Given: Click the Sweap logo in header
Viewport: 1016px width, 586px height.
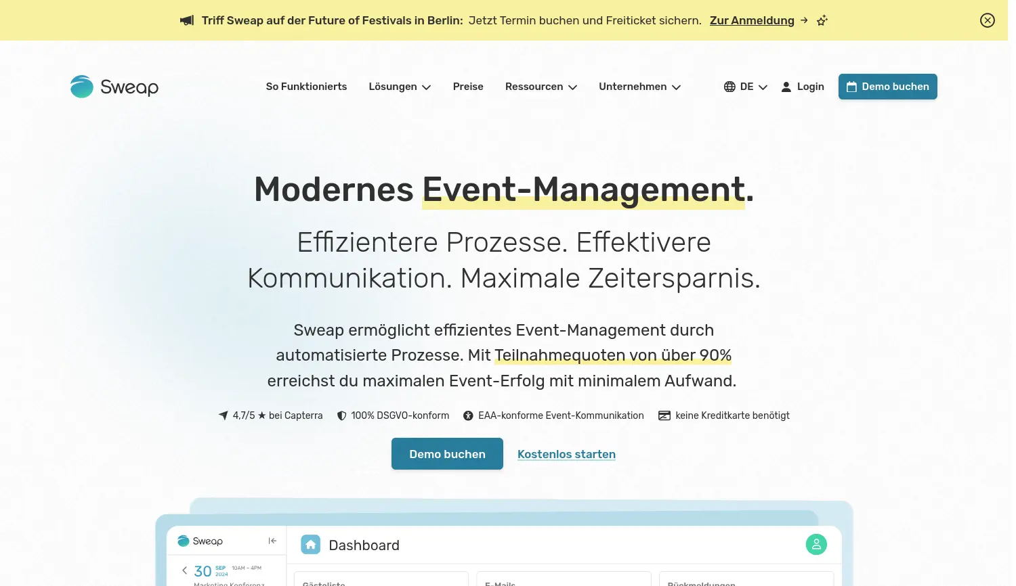Looking at the screenshot, I should pos(114,87).
